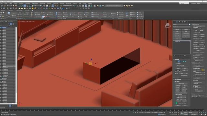Switch to the Object Paint ribbon tab
Image resolution: width=207 pixels, height=116 pixels.
(x=19, y=11)
